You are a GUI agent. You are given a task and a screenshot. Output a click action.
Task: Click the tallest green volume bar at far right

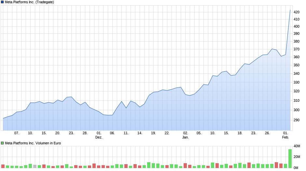(290, 159)
